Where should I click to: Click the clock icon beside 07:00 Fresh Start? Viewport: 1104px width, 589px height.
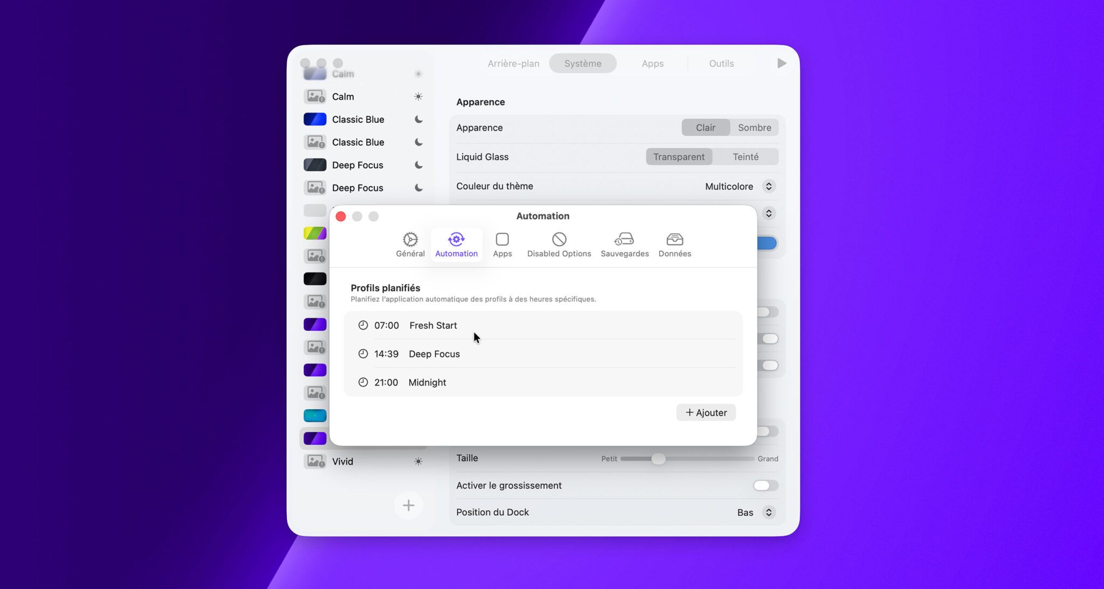[x=363, y=325]
